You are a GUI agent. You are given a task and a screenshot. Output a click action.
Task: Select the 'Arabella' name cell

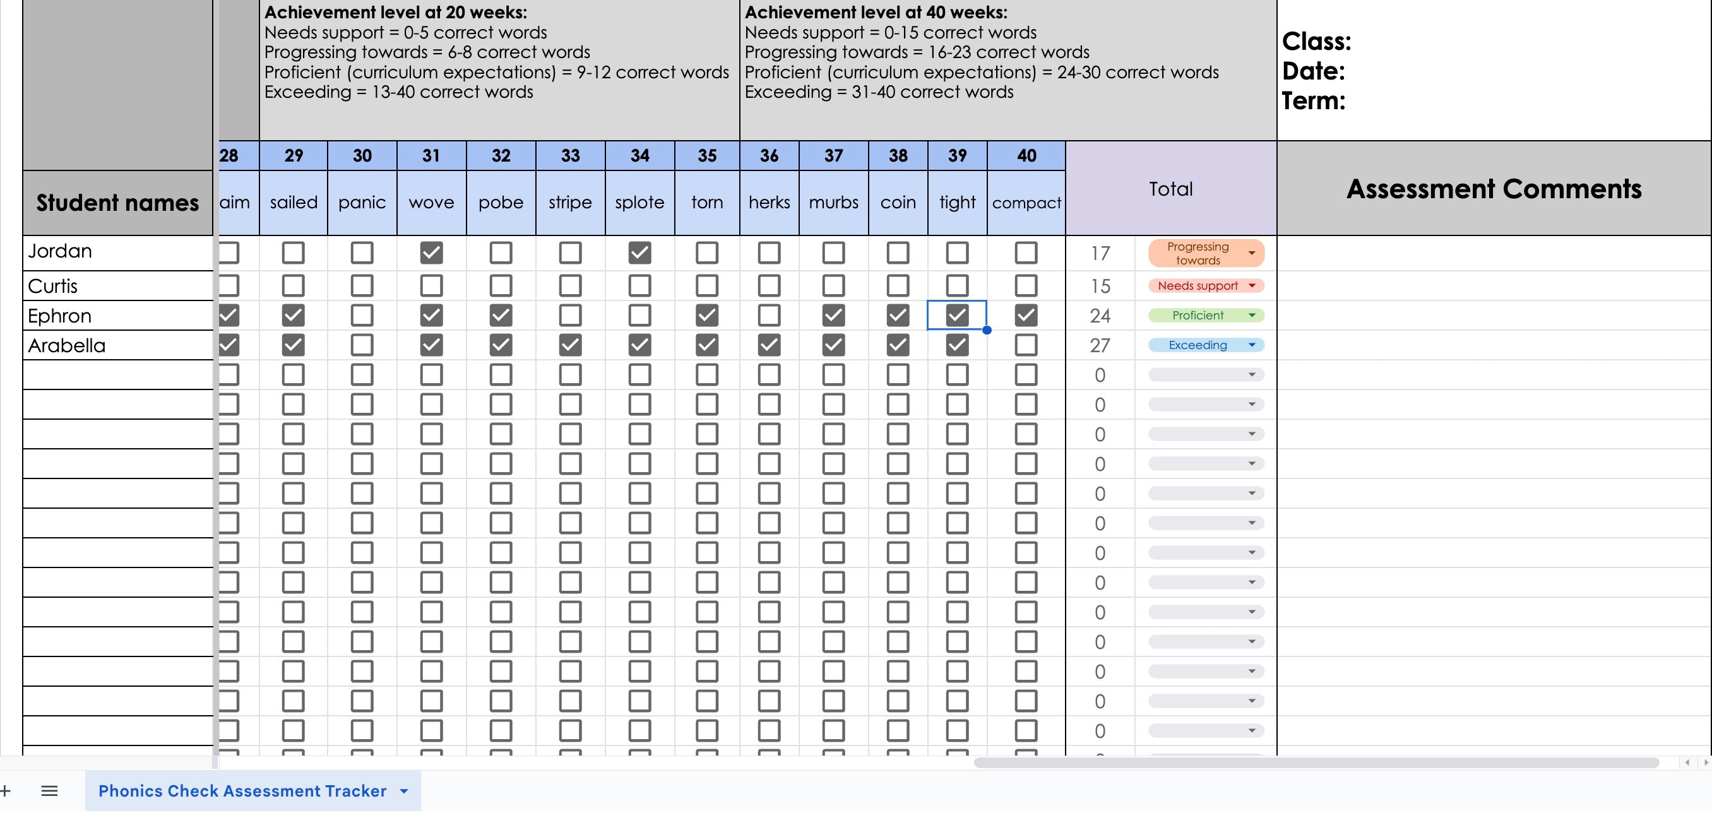[x=117, y=345]
